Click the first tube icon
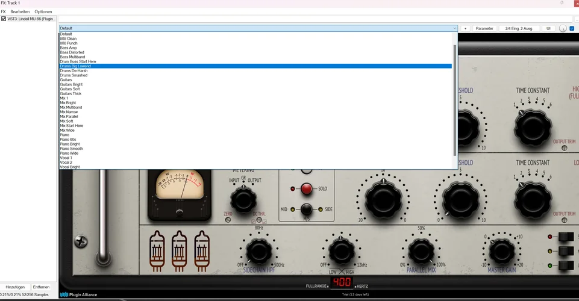Image resolution: width=579 pixels, height=301 pixels. [157, 251]
